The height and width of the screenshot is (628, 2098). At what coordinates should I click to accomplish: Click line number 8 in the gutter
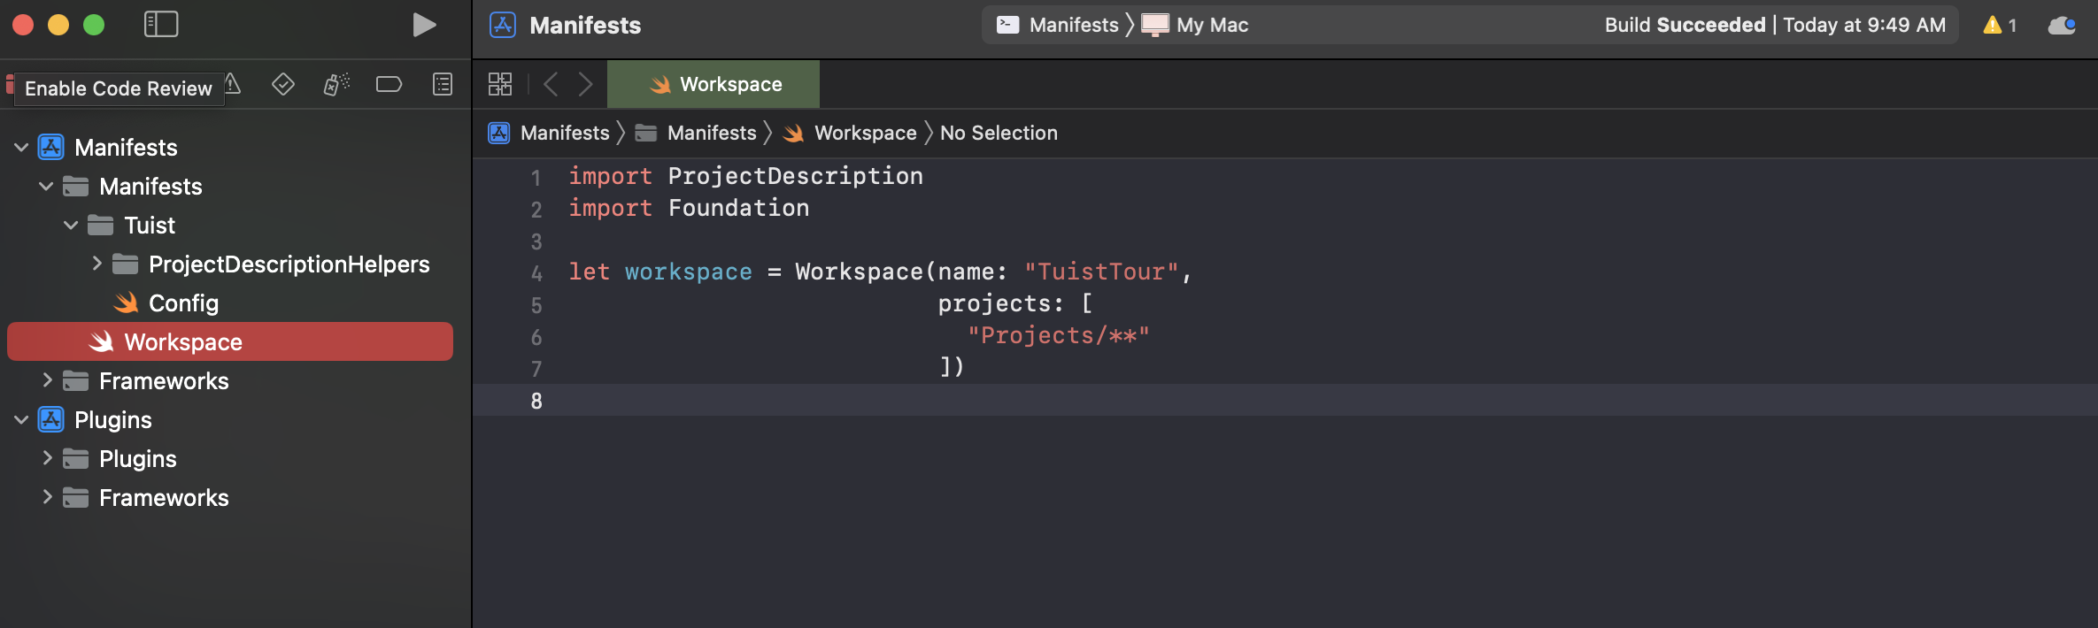tap(536, 401)
